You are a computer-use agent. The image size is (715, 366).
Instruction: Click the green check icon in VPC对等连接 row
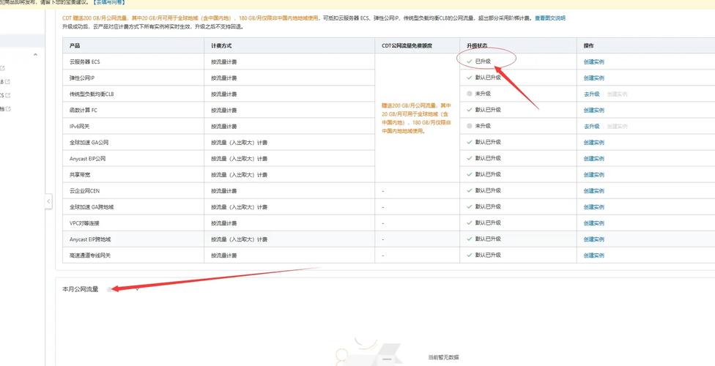point(469,223)
